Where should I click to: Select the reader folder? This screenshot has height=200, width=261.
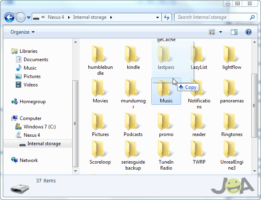click(x=199, y=124)
